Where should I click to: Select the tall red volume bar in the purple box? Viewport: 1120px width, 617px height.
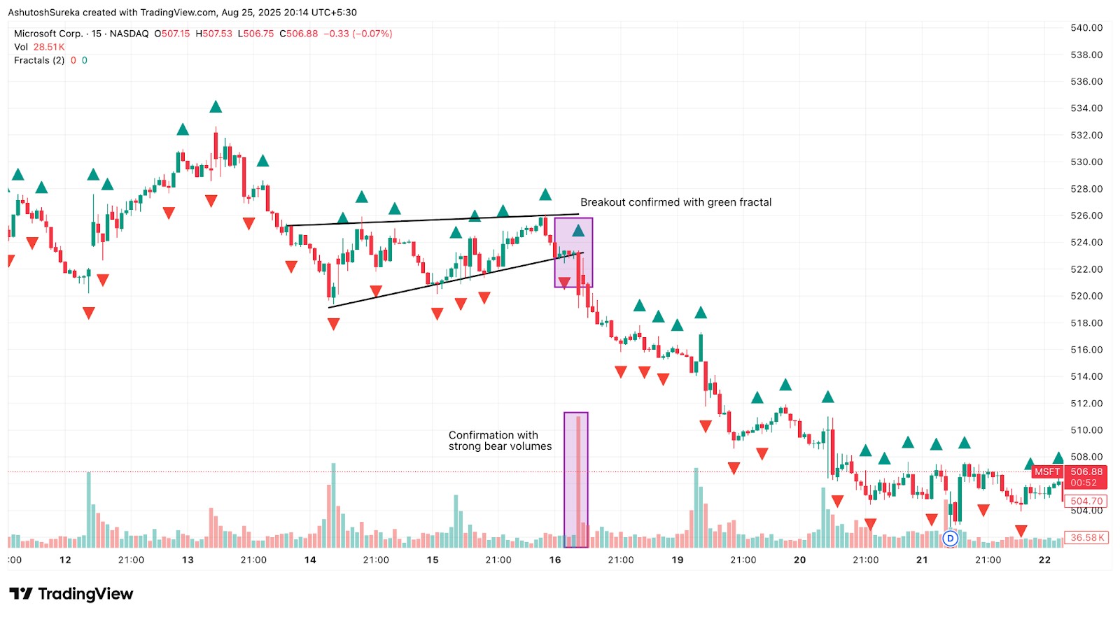tap(579, 481)
